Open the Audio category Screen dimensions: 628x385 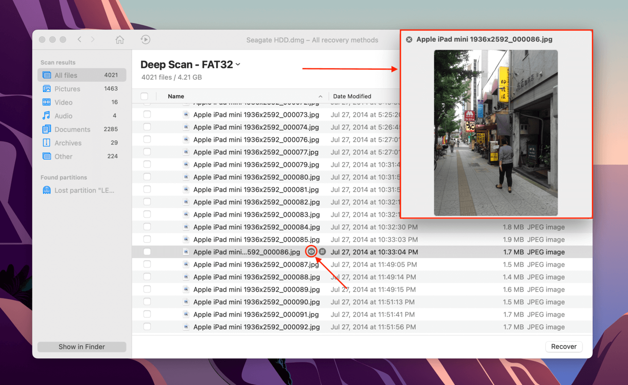(82, 116)
